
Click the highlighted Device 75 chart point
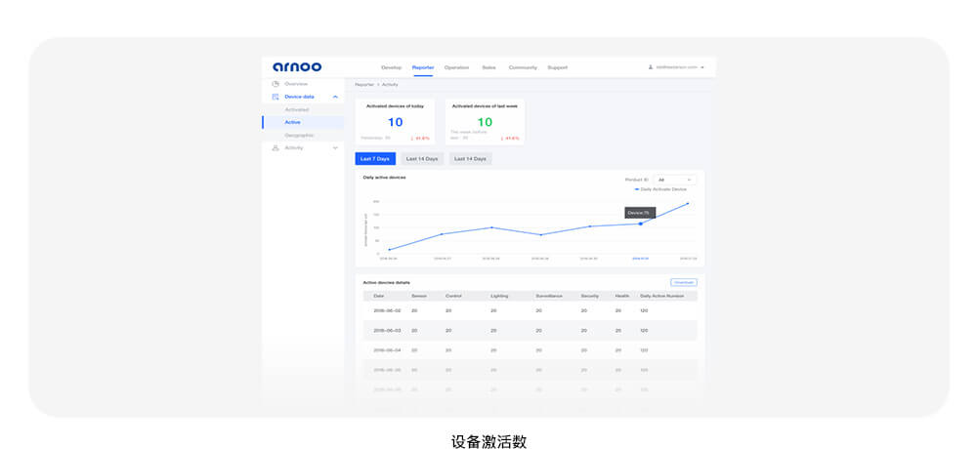point(641,224)
